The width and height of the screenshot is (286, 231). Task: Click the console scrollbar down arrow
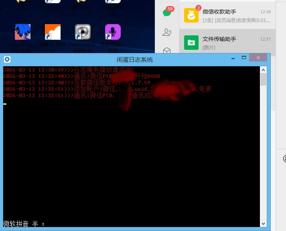pos(263,223)
